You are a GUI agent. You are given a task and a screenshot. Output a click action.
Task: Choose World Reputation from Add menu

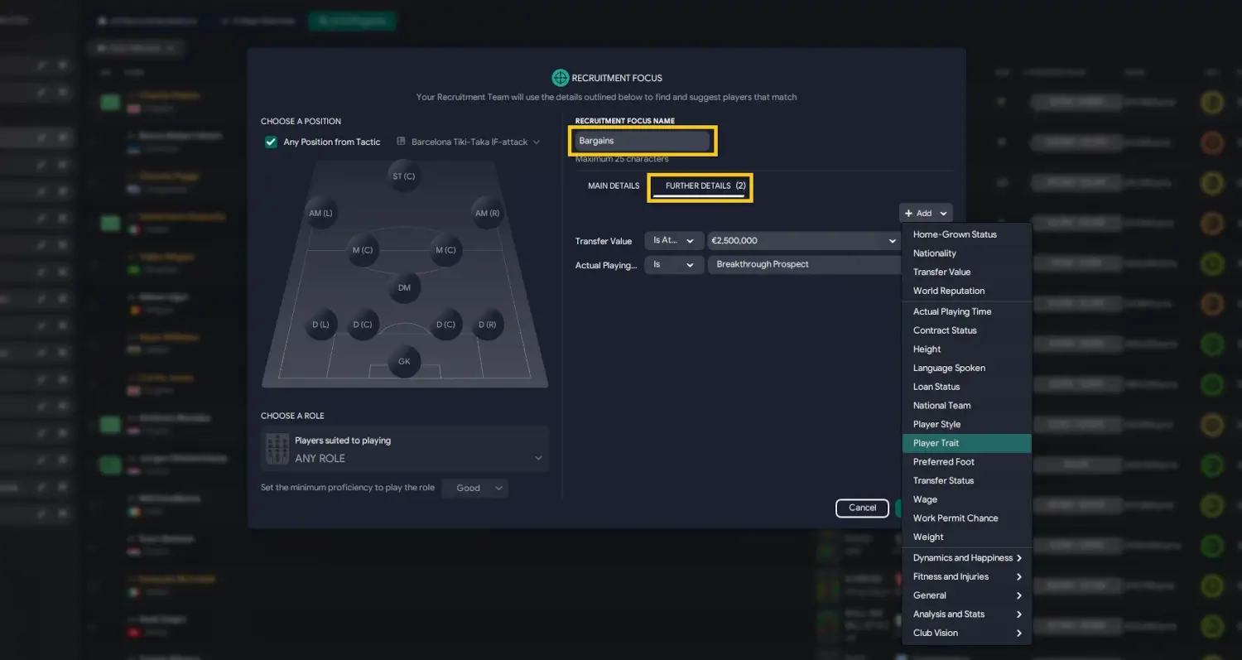click(x=966, y=291)
